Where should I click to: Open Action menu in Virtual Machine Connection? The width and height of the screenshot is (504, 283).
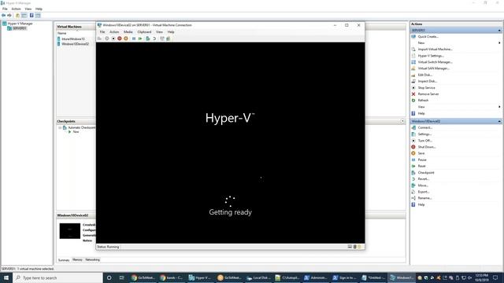(x=114, y=32)
